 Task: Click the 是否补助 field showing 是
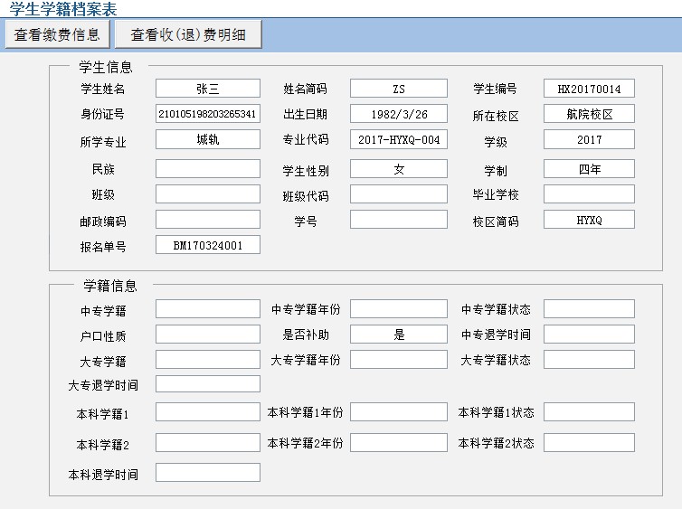point(398,335)
